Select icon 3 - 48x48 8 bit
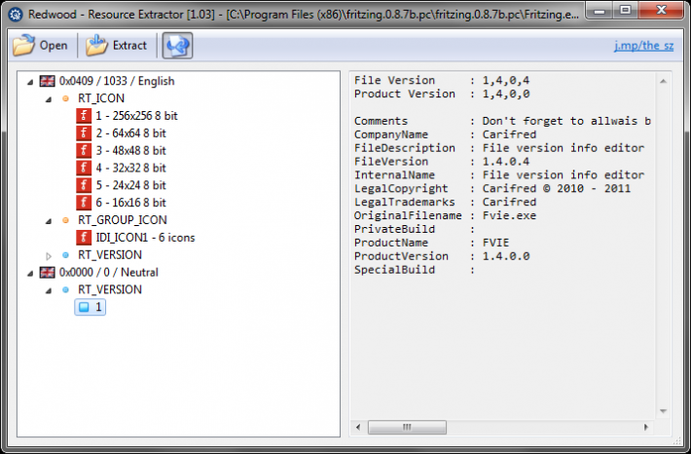Viewport: 691px width, 454px height. 130,150
